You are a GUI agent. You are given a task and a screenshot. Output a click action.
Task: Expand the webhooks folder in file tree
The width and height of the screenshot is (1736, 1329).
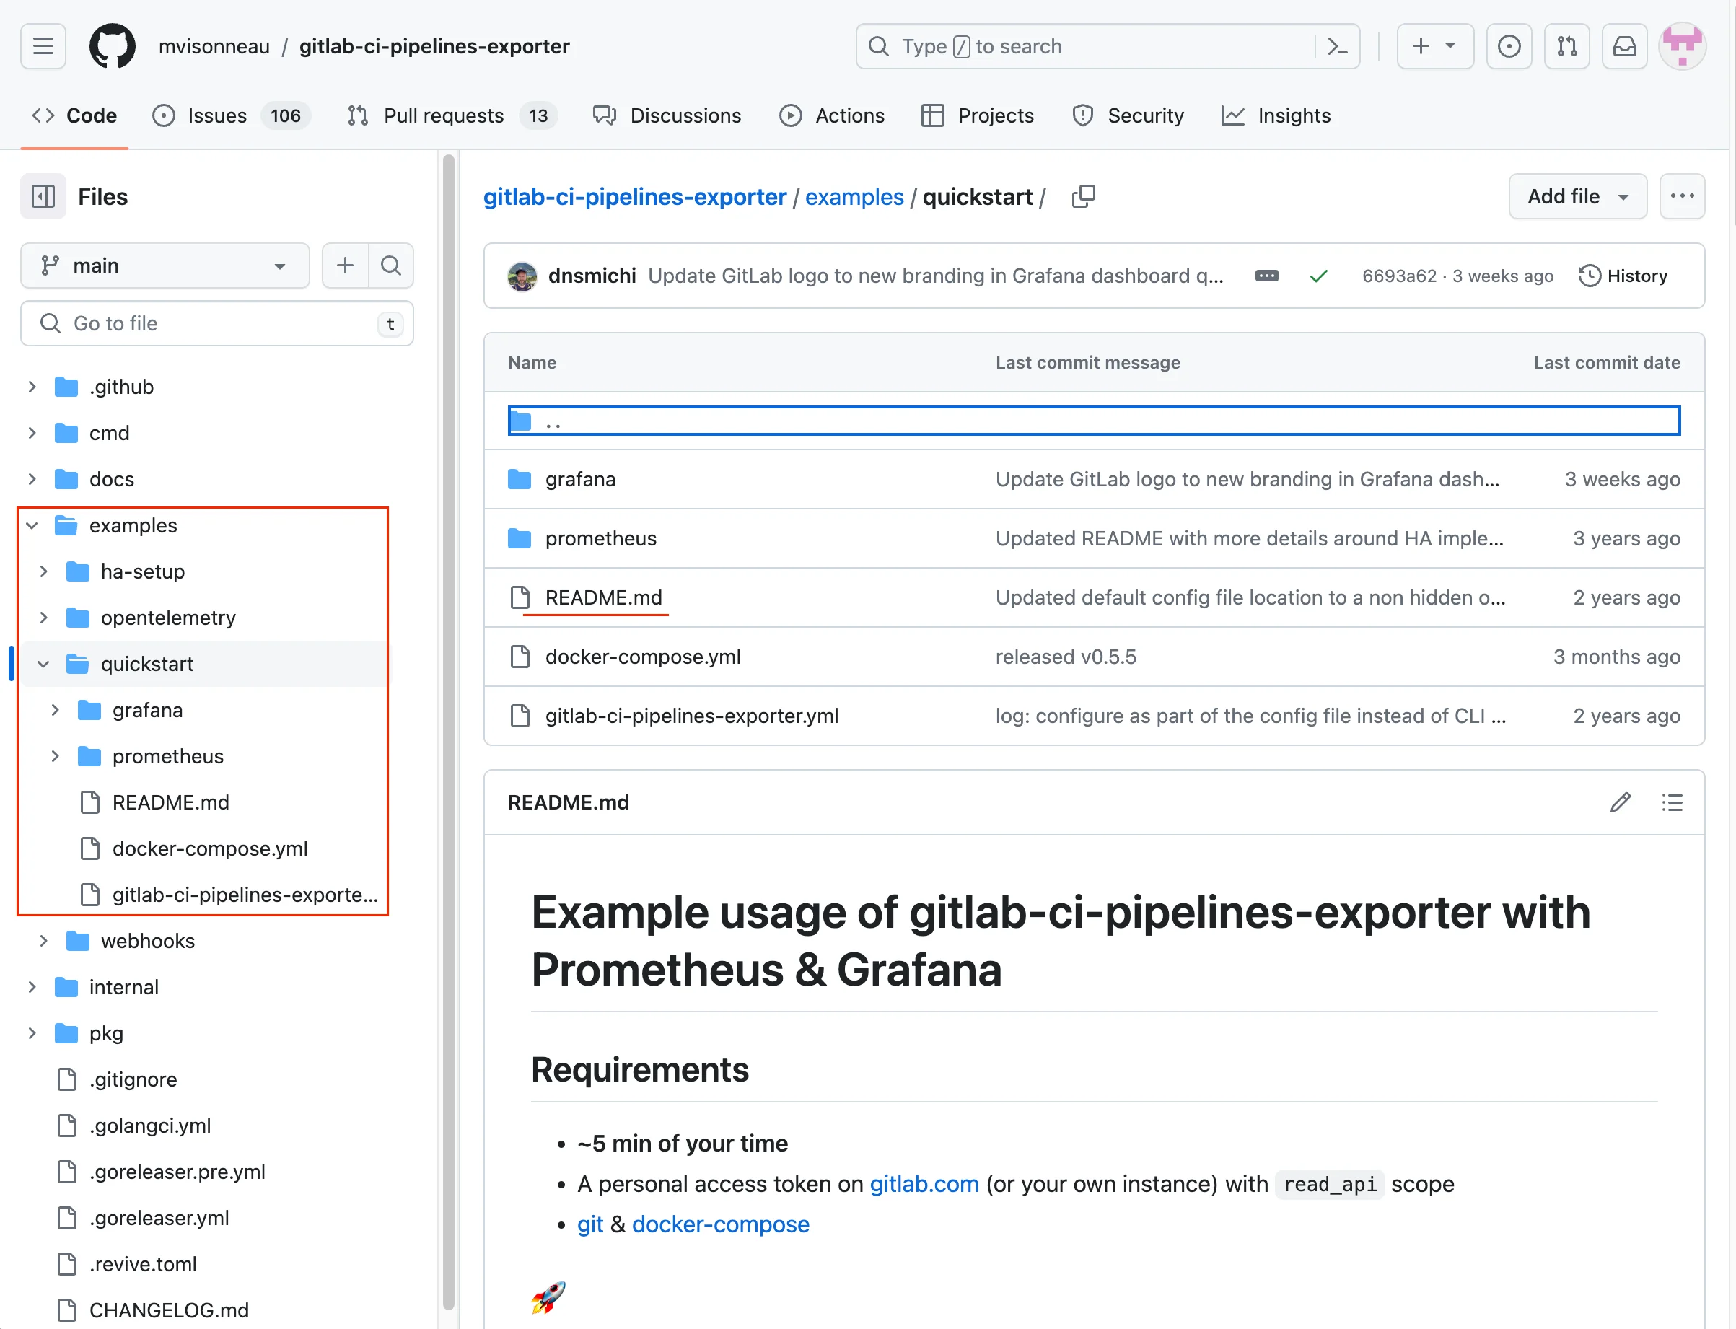click(44, 941)
